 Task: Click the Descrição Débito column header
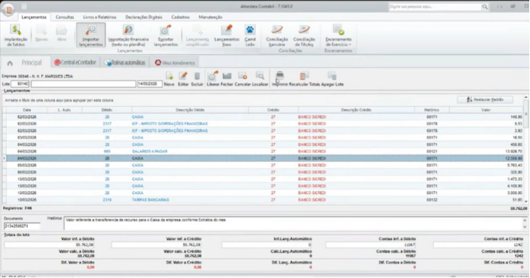[190, 110]
